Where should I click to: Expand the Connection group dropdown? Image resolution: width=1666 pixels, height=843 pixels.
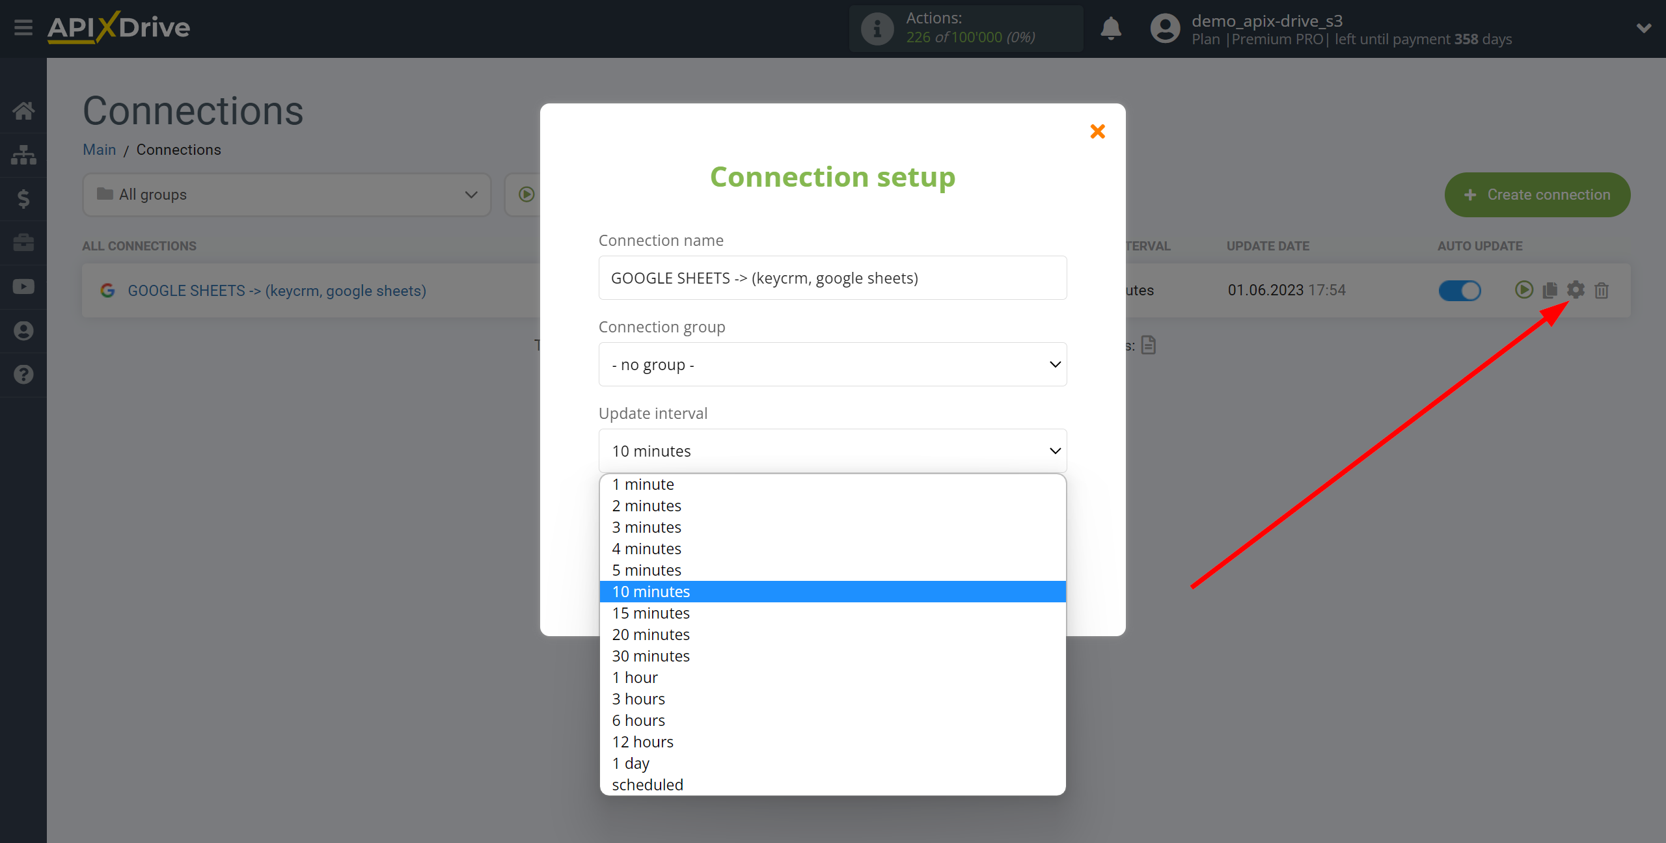click(x=832, y=364)
